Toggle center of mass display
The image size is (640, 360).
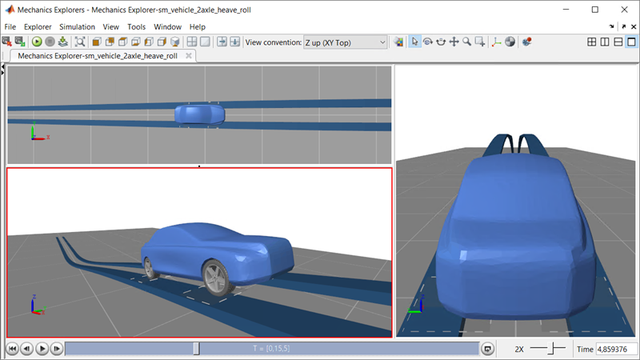[510, 42]
